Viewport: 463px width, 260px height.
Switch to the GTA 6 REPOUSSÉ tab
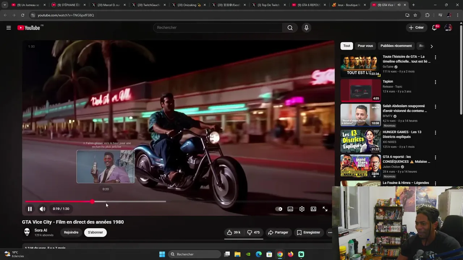point(308,5)
